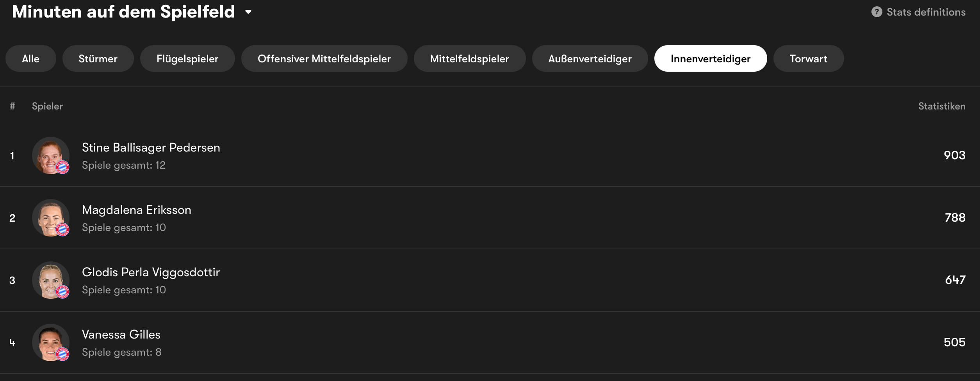Switch to the Stürmer filter tab
980x381 pixels.
pyautogui.click(x=98, y=59)
